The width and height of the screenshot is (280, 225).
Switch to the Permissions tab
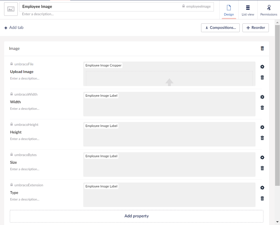point(269,10)
